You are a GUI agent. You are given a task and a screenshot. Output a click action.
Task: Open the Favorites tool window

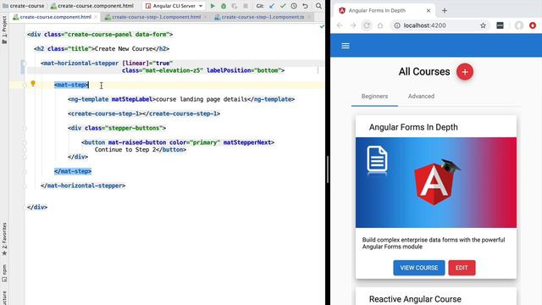pos(4,239)
